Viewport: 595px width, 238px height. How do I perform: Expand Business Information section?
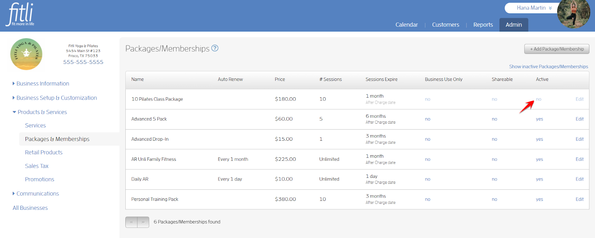41,84
